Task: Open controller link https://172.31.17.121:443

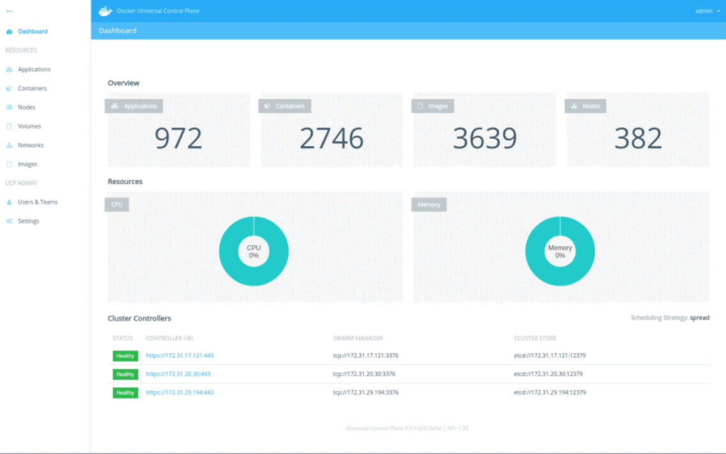Action: (x=180, y=355)
